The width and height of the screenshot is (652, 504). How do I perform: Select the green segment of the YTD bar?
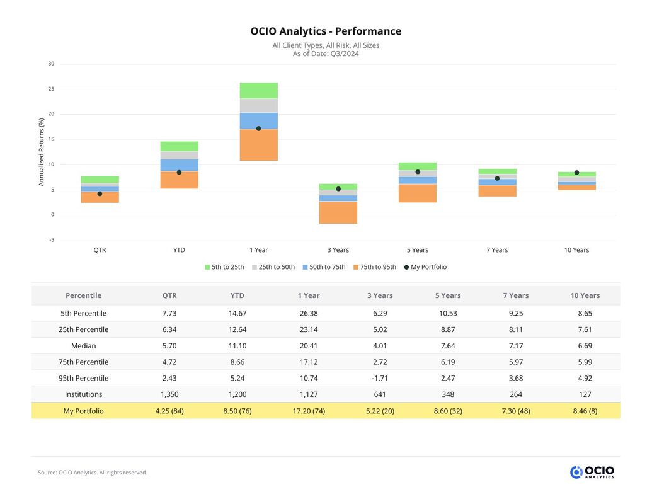click(x=179, y=146)
